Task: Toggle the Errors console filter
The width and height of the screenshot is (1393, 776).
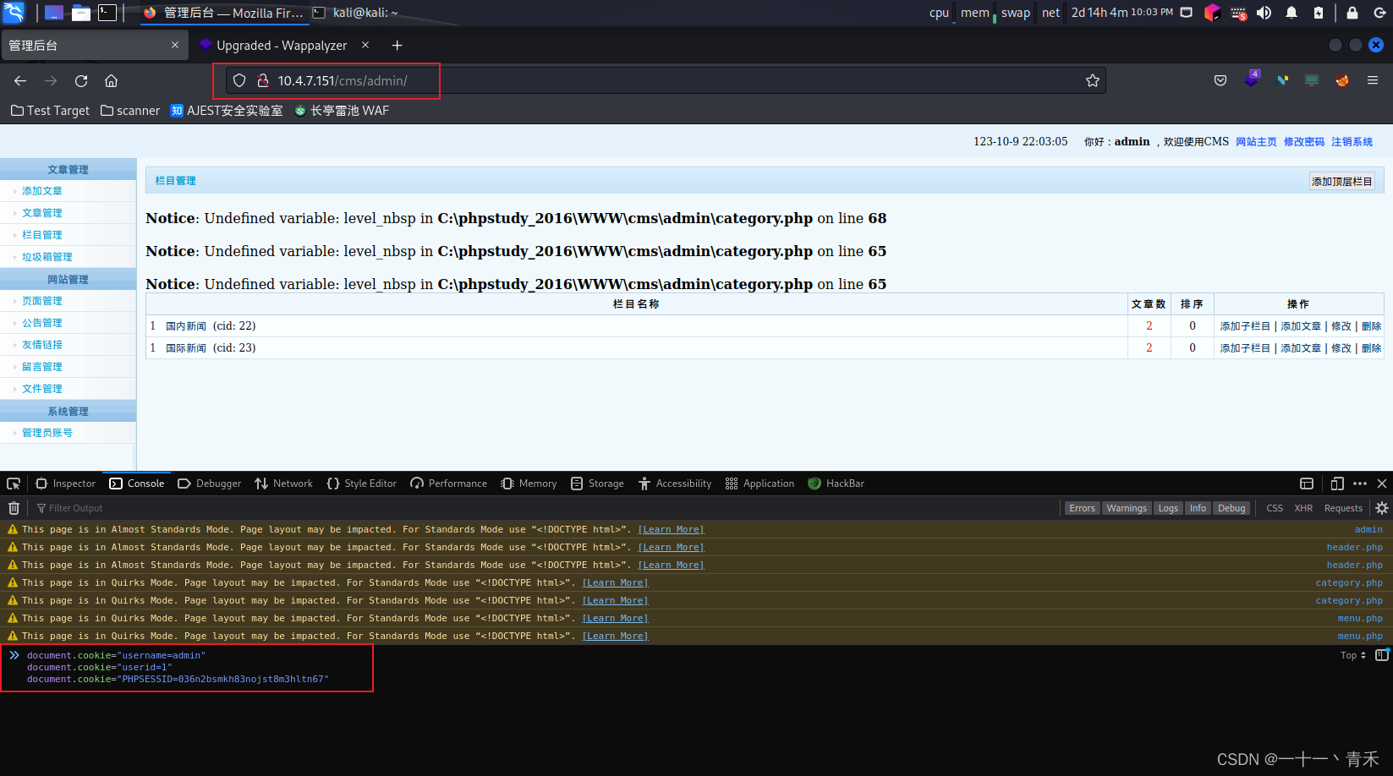Action: (x=1082, y=508)
